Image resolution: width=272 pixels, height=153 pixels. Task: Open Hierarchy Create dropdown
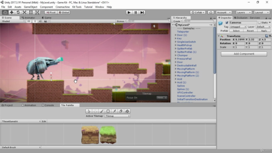click(177, 21)
